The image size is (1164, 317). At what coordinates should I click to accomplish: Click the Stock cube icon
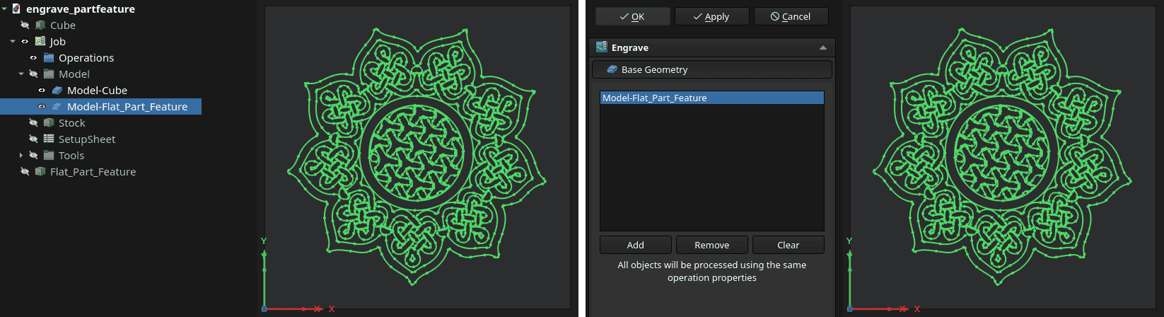point(49,123)
